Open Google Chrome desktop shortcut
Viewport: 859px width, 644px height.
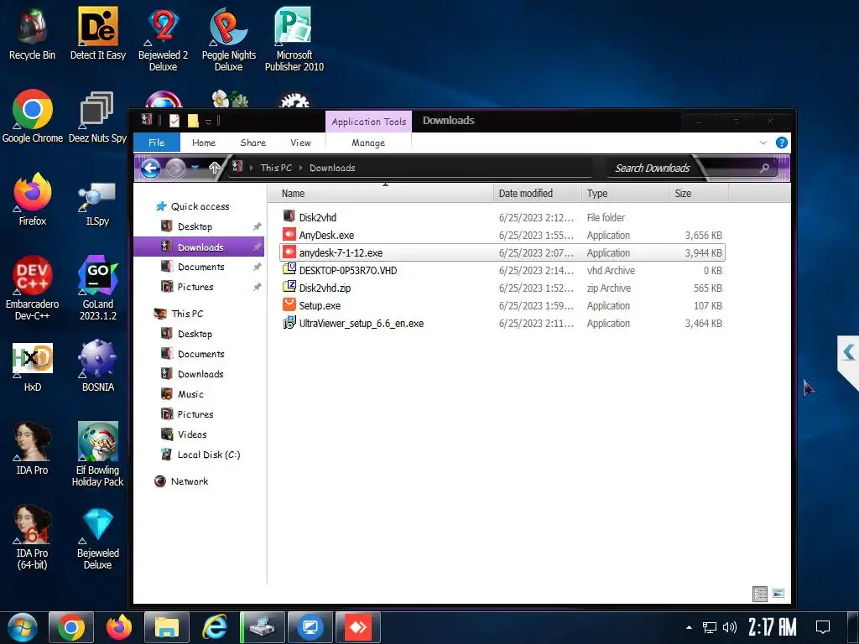coord(33,117)
